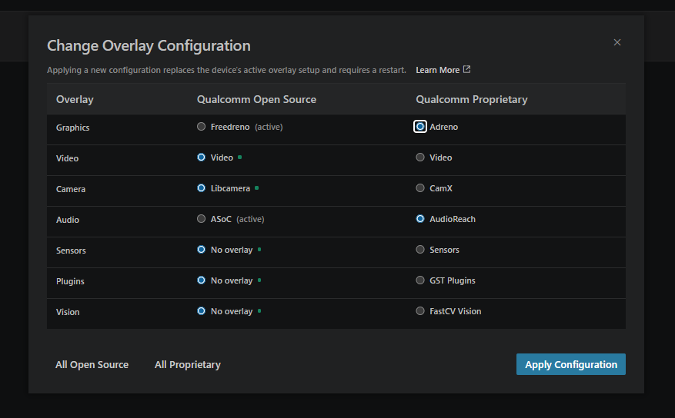Screen dimensions: 675x418
Task: Choose open source Video radio option
Action: point(201,158)
